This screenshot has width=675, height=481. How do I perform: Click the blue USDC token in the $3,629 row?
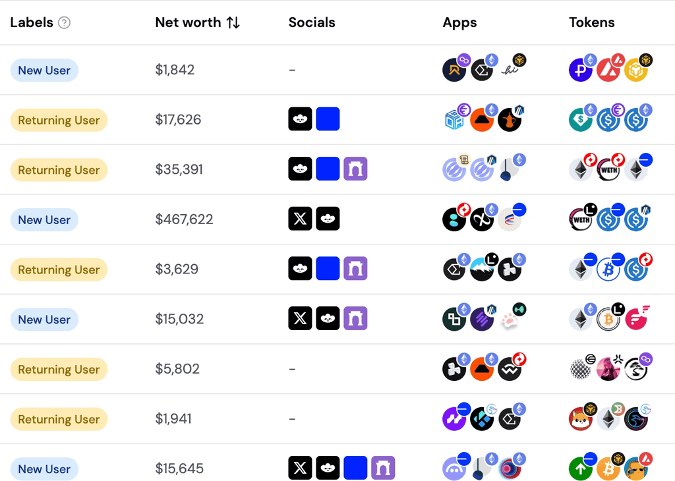pyautogui.click(x=636, y=269)
